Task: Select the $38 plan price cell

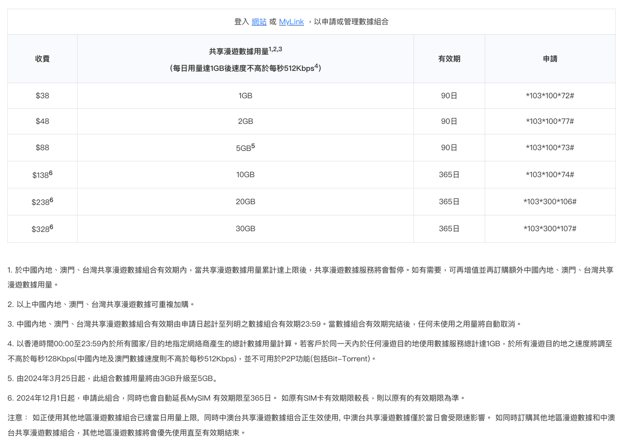Action: coord(41,95)
